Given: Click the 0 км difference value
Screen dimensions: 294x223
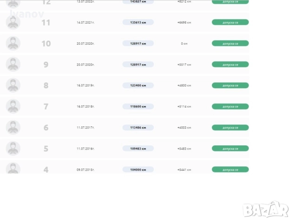Looking at the screenshot, I should 184,43.
